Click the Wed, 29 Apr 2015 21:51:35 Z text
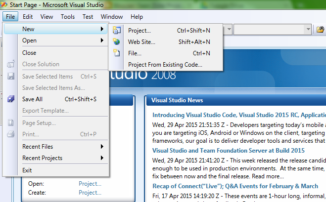 188,125
